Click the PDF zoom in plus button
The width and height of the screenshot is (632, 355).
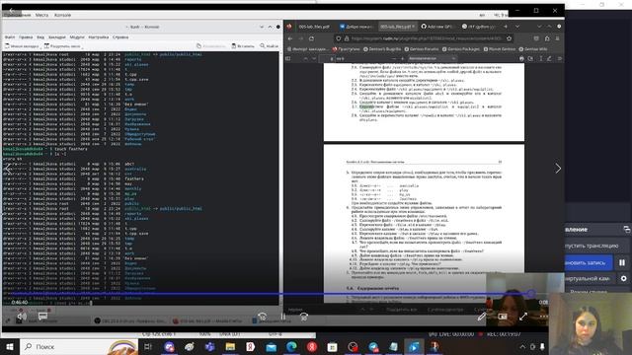(x=402, y=59)
